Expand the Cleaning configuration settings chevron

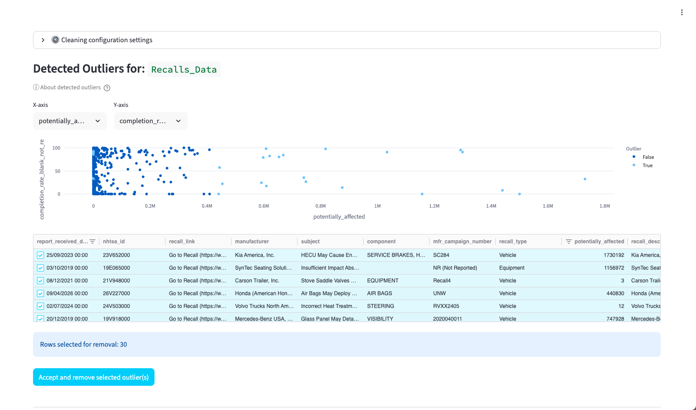pos(43,40)
